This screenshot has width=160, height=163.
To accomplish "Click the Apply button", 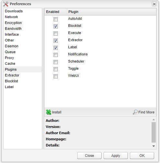I will click(116, 156).
